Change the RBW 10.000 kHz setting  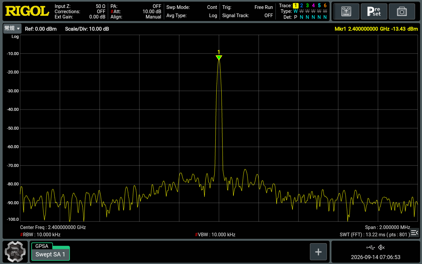coord(40,235)
